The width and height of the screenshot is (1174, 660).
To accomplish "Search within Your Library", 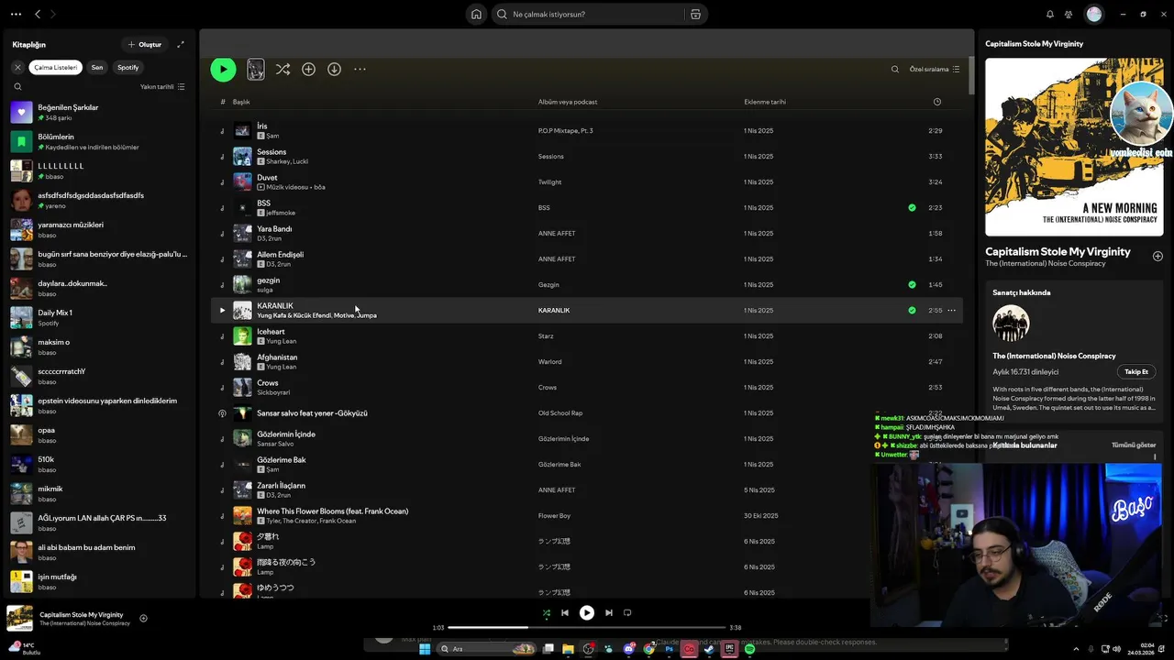I will (x=17, y=86).
